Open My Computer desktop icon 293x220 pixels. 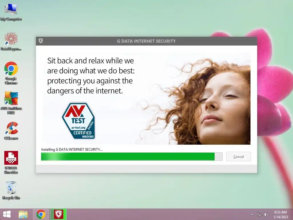tap(11, 12)
